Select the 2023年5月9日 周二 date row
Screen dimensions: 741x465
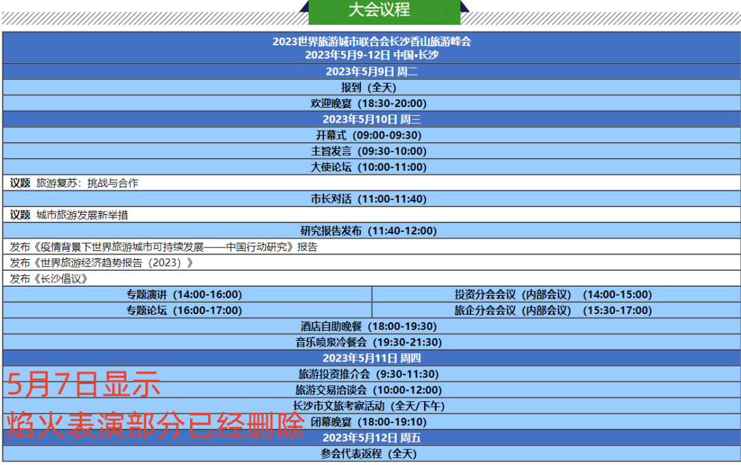(x=371, y=71)
